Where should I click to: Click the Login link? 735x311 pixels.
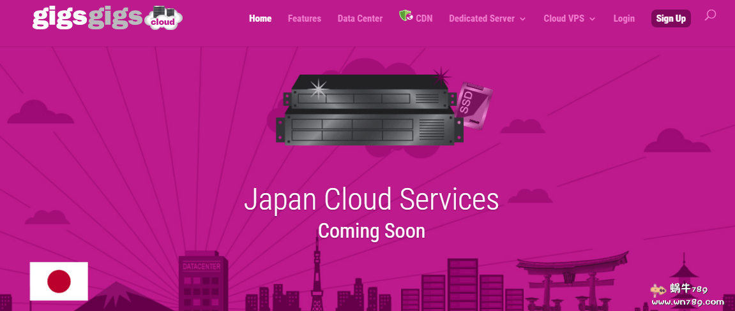[x=623, y=18]
